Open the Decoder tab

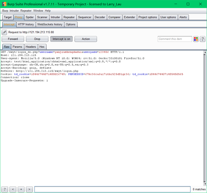(x=100, y=17)
